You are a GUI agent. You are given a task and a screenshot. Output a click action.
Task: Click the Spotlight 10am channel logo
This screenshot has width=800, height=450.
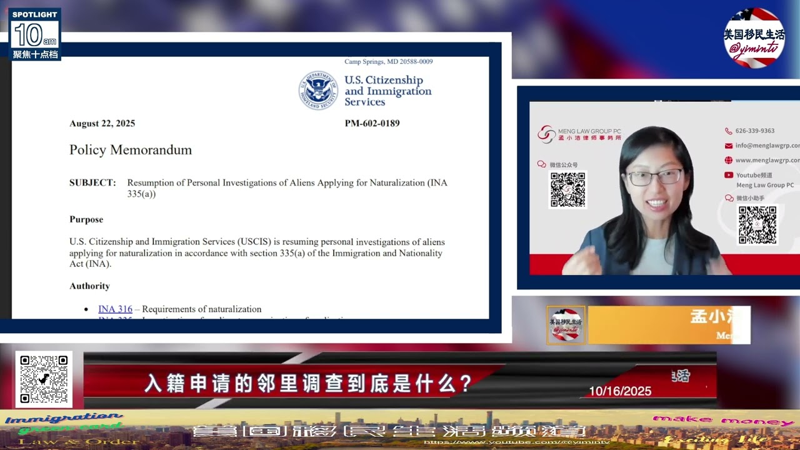pyautogui.click(x=35, y=34)
